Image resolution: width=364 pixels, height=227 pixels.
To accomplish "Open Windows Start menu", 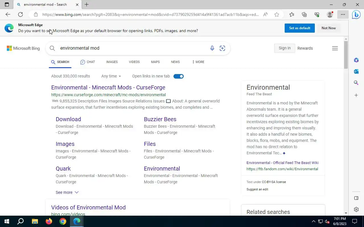I will (x=7, y=221).
